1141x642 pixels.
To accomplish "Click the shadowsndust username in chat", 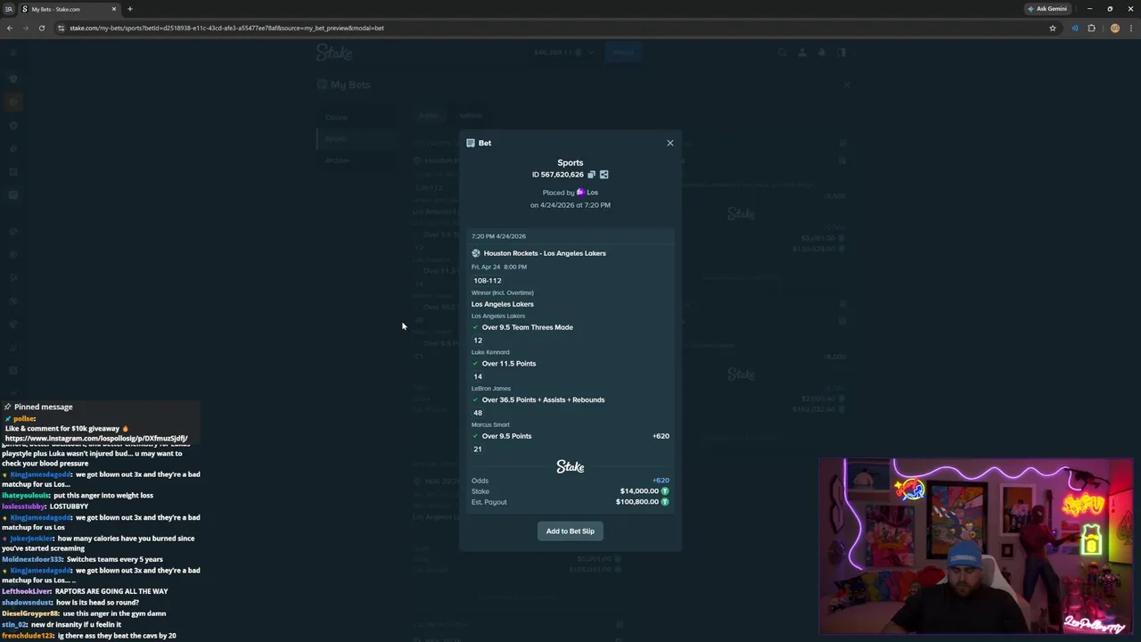I will 27,603.
